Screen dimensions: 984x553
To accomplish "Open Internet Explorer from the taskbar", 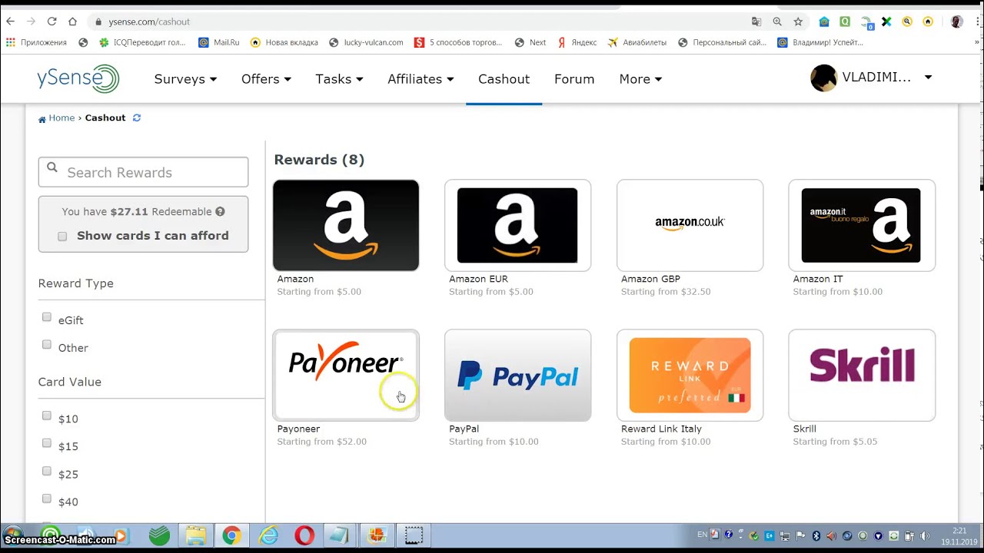I will click(x=268, y=535).
